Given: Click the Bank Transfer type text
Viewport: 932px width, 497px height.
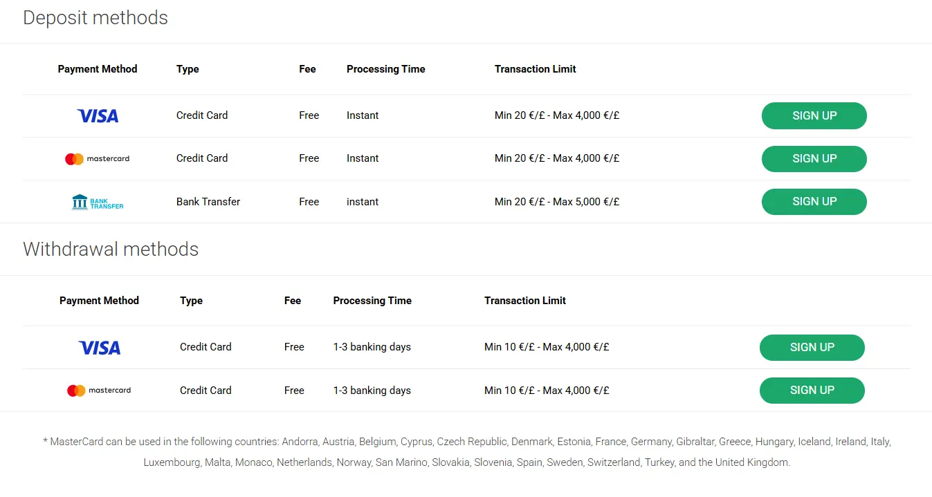Looking at the screenshot, I should [208, 202].
